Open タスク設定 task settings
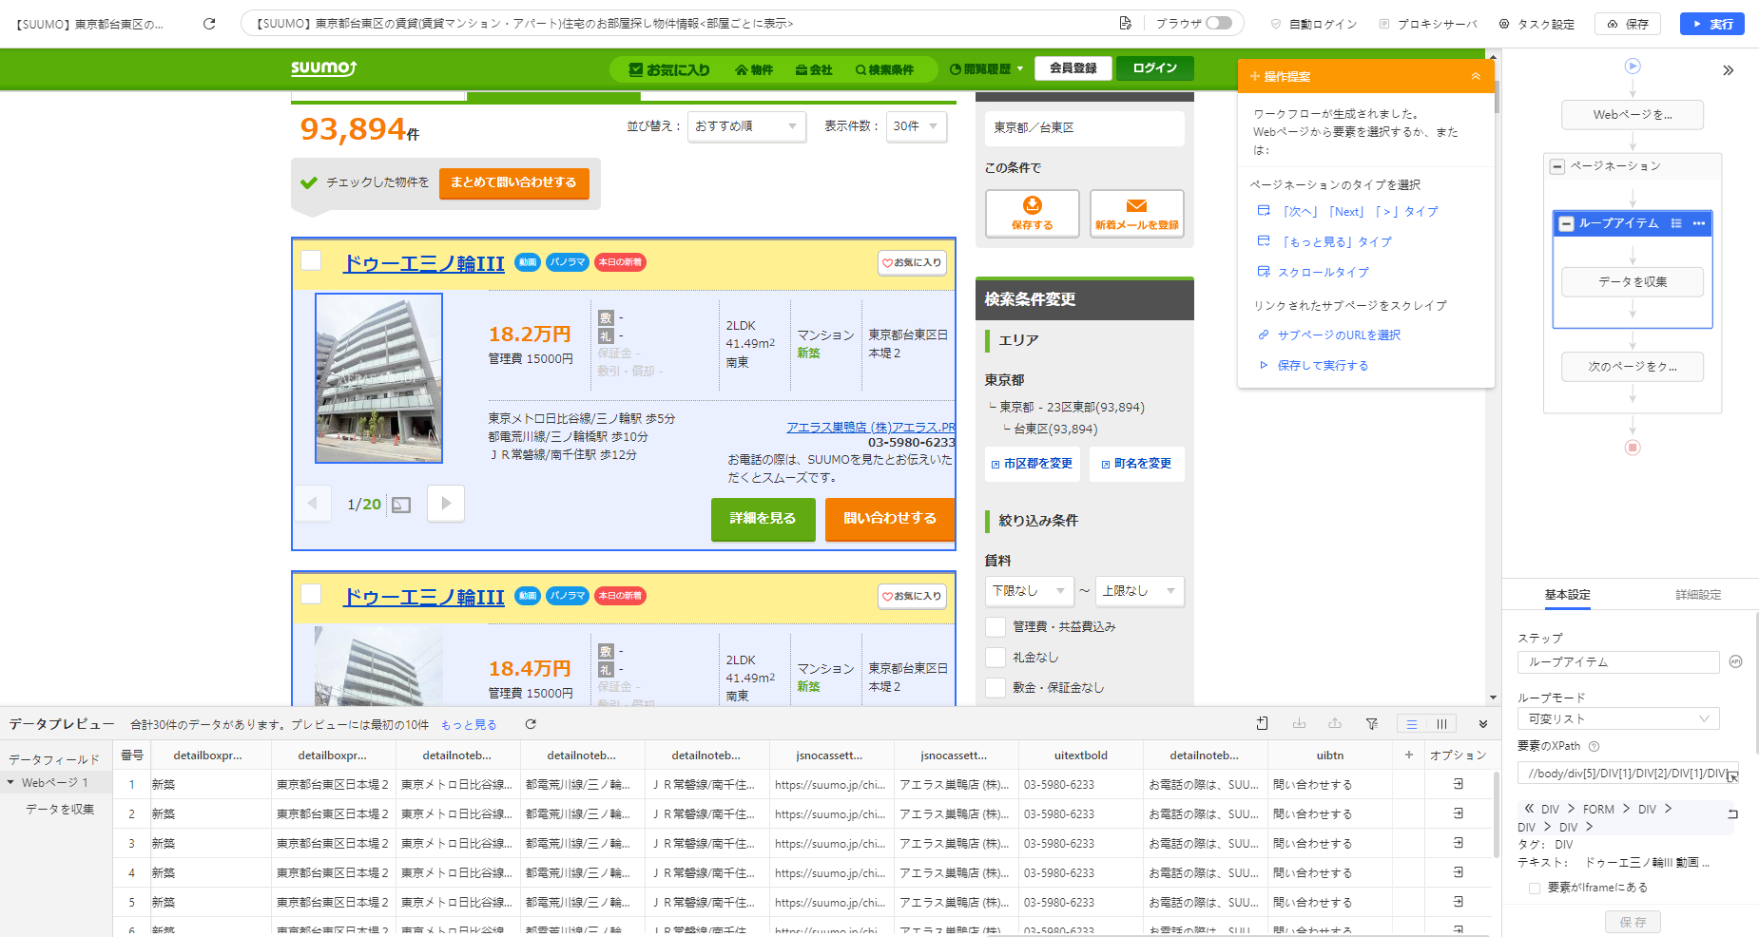Screen dimensions: 1759x937 click(1537, 24)
